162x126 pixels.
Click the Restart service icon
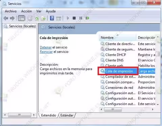tap(87, 18)
